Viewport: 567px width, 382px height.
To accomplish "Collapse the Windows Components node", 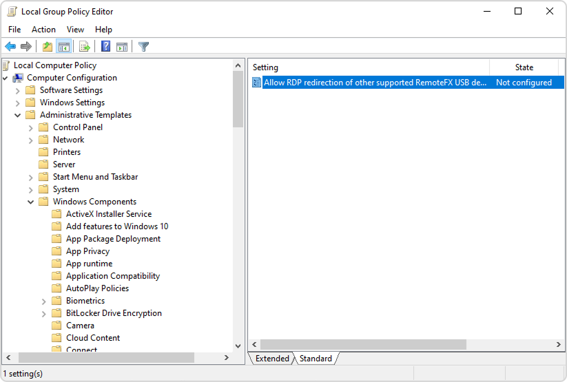I will (31, 202).
